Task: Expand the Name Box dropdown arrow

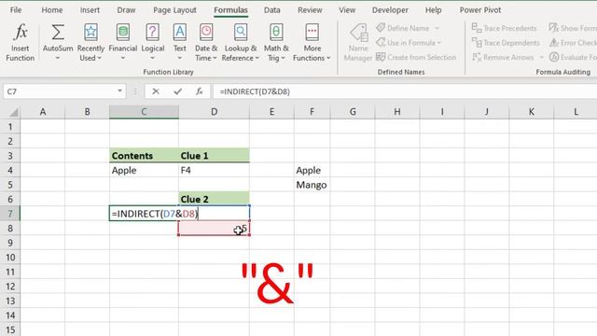Action: 119,91
